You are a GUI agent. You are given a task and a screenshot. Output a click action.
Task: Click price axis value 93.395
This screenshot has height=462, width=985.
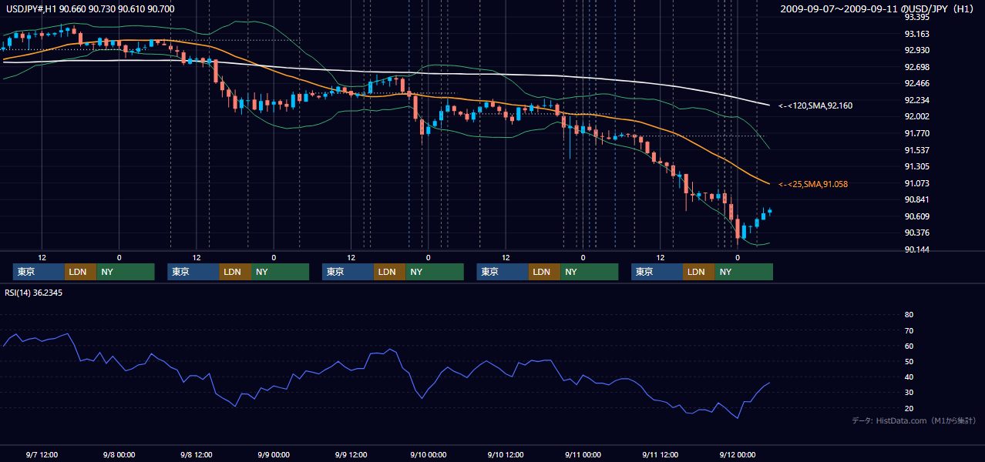click(x=916, y=17)
